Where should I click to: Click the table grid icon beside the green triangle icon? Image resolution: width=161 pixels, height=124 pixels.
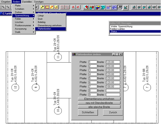coord(120,7)
